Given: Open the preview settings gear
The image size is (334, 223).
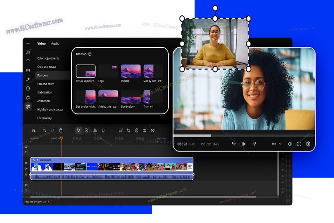Looking at the screenshot, I should 308,144.
